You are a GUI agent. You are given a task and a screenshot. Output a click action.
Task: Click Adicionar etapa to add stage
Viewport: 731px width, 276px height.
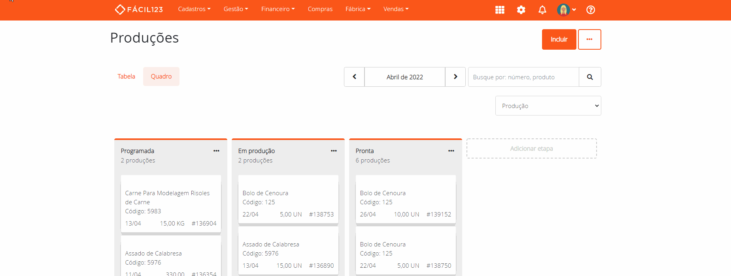point(531,149)
